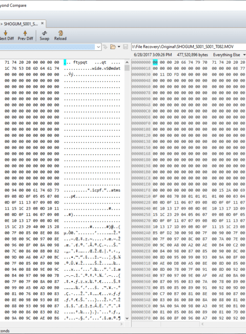This screenshot has height=334, width=246.
Task: Click offset 000000A8 in right pane
Action: tap(141, 105)
